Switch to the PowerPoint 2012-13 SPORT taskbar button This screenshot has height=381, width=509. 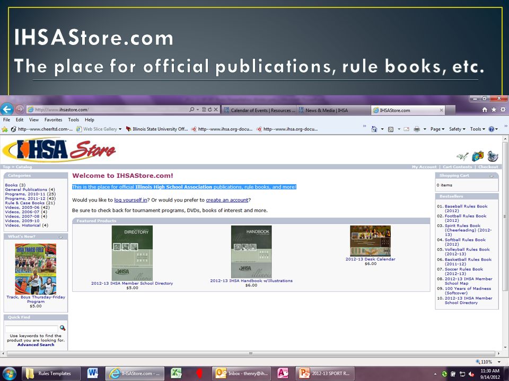pos(325,373)
